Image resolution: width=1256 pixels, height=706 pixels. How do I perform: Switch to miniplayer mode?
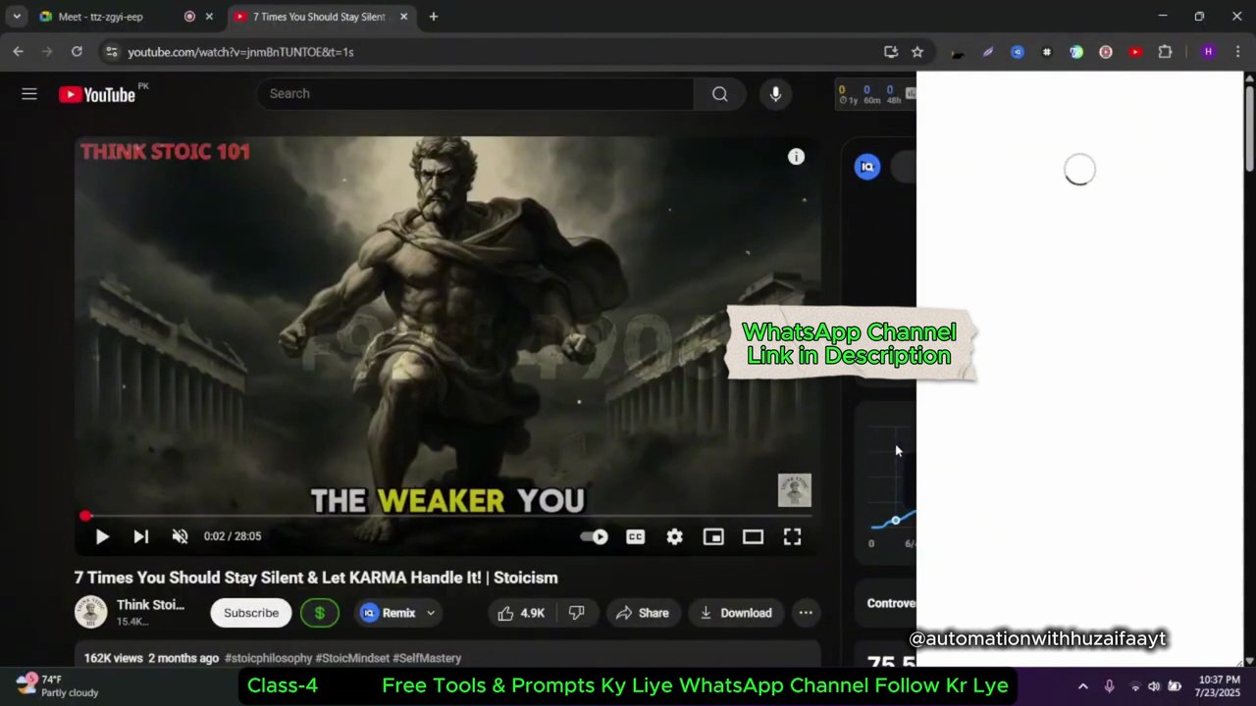(x=713, y=536)
